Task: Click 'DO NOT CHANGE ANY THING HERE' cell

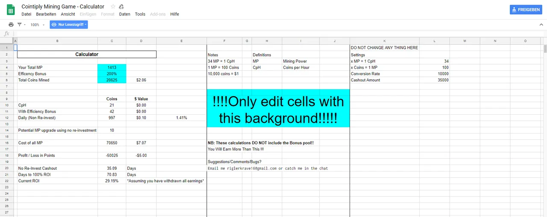Action: click(x=385, y=48)
